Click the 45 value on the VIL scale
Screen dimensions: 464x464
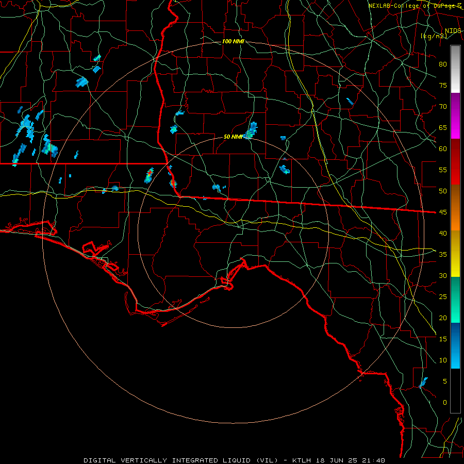pyautogui.click(x=443, y=212)
